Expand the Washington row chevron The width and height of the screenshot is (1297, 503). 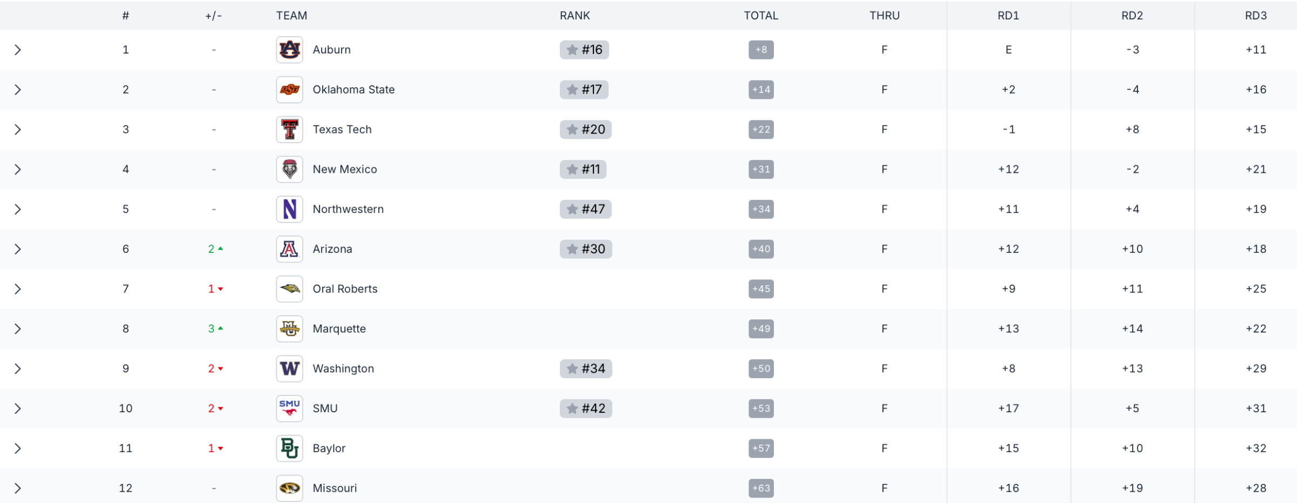point(18,369)
